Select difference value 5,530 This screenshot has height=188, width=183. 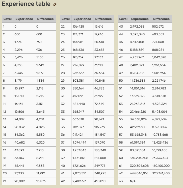click(x=40, y=135)
